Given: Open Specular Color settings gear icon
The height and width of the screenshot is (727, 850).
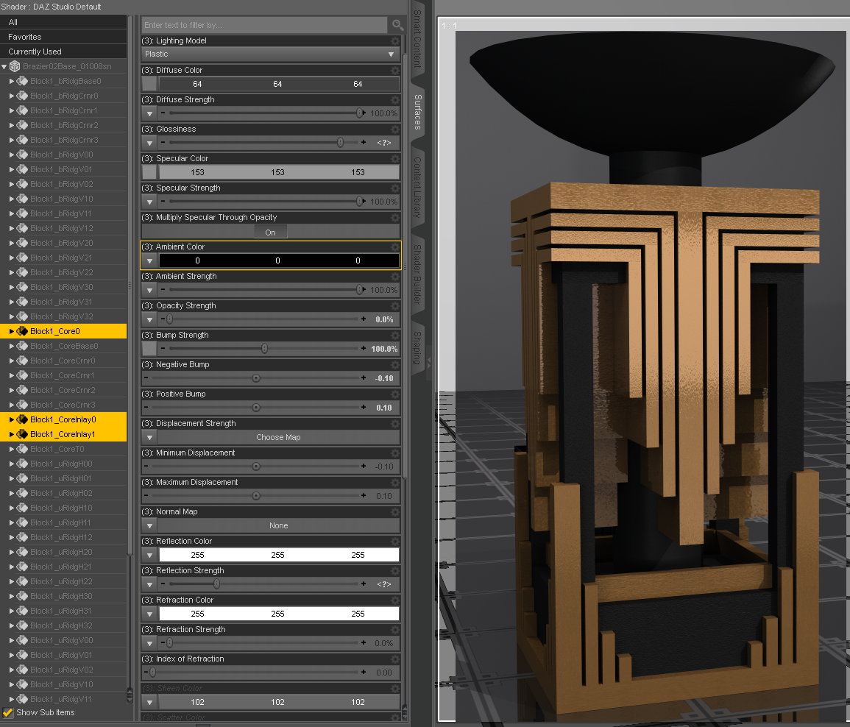Looking at the screenshot, I should point(395,159).
